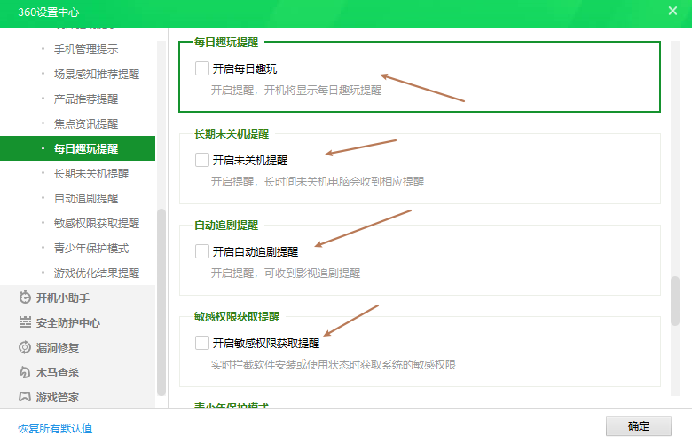692x444 pixels.
Task: Click the 长期未关机提醒 section heading
Action: coord(232,133)
